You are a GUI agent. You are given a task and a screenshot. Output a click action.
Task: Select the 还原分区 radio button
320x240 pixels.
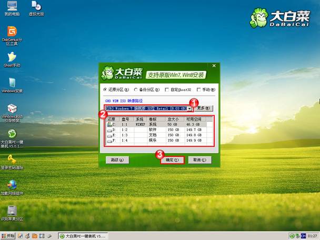[106, 89]
